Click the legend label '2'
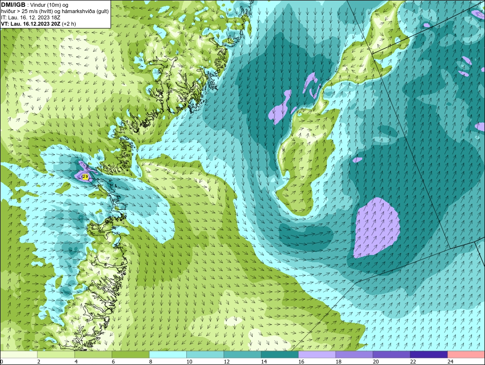The height and width of the screenshot is (365, 485). (x=39, y=362)
